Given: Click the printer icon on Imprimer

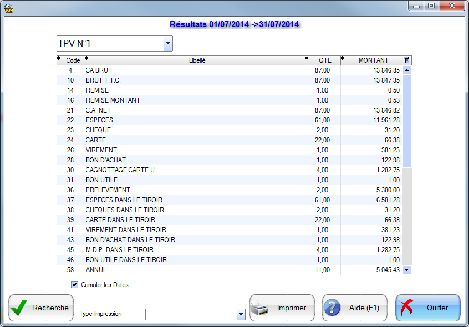Looking at the screenshot, I should point(261,308).
